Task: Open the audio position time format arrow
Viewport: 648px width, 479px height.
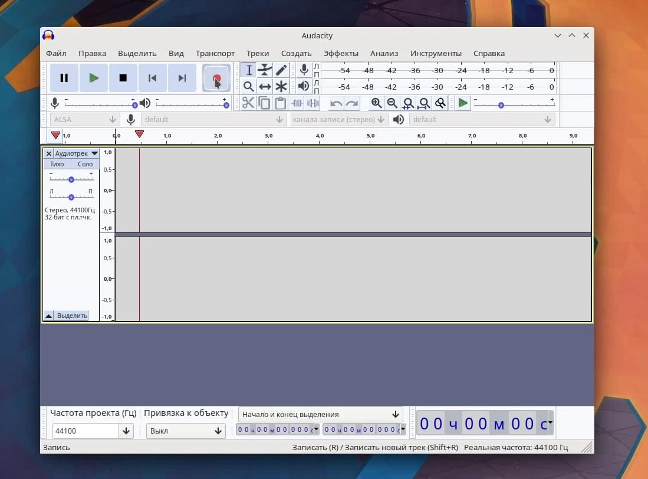Action: (551, 422)
